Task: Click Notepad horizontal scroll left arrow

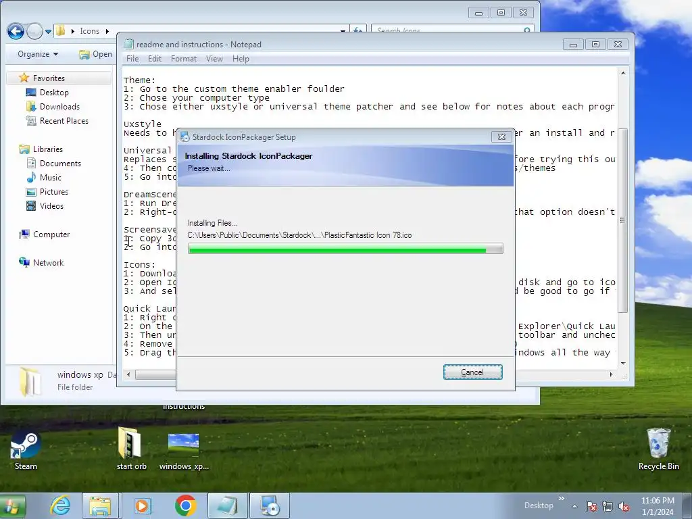Action: (x=128, y=374)
